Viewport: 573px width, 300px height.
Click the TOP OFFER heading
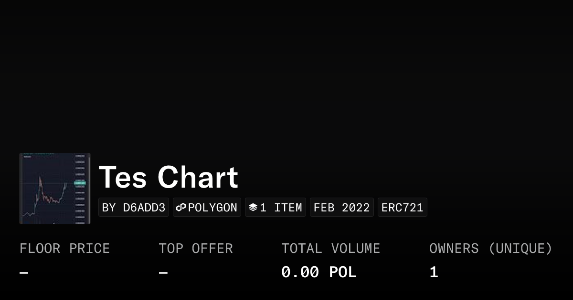(196, 249)
